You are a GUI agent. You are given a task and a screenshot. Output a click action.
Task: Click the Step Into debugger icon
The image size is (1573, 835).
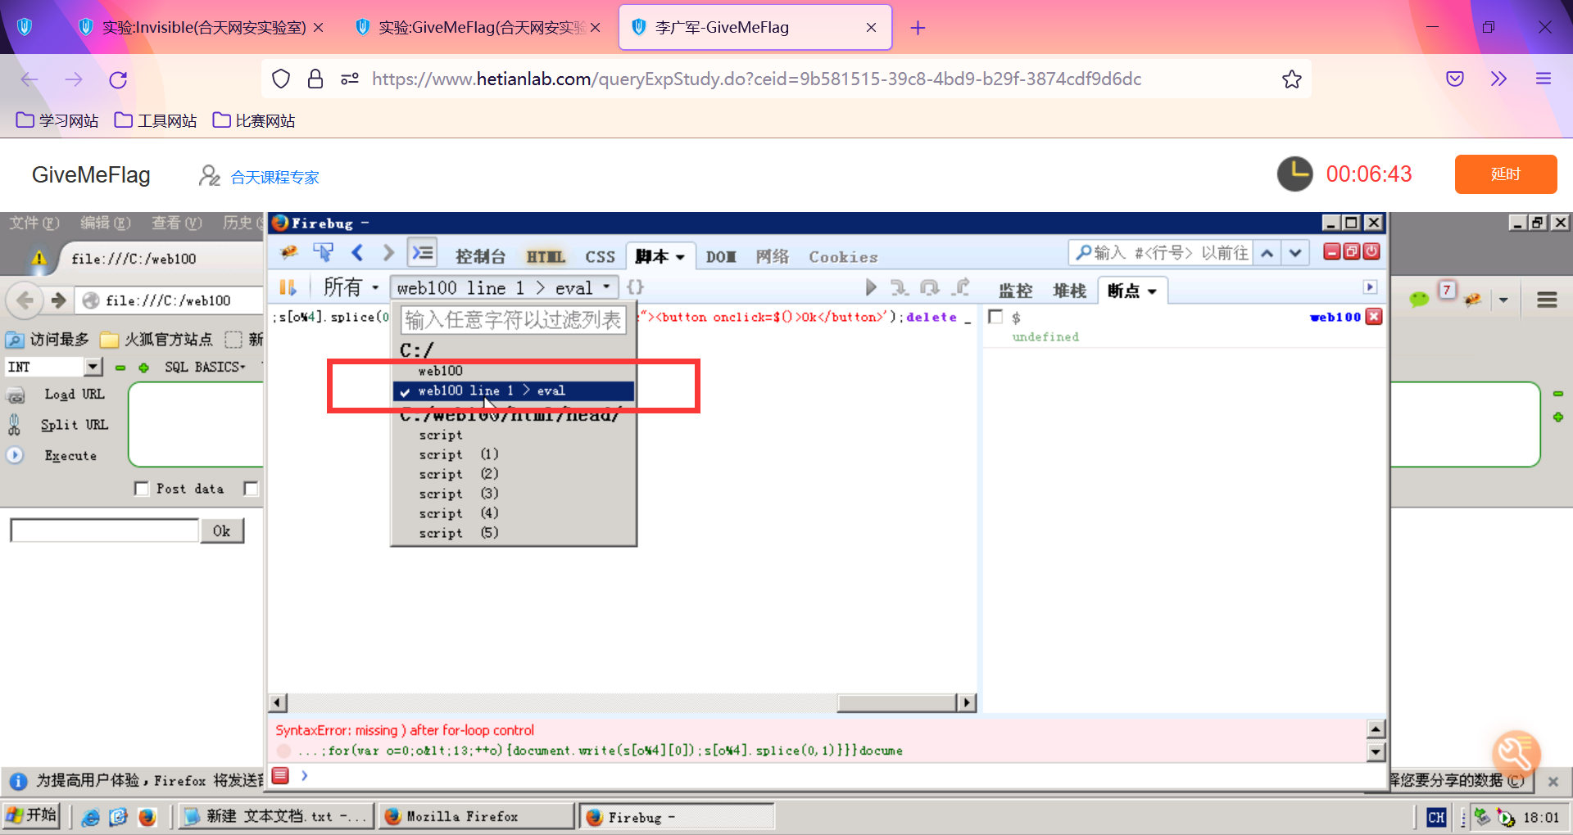pos(900,287)
